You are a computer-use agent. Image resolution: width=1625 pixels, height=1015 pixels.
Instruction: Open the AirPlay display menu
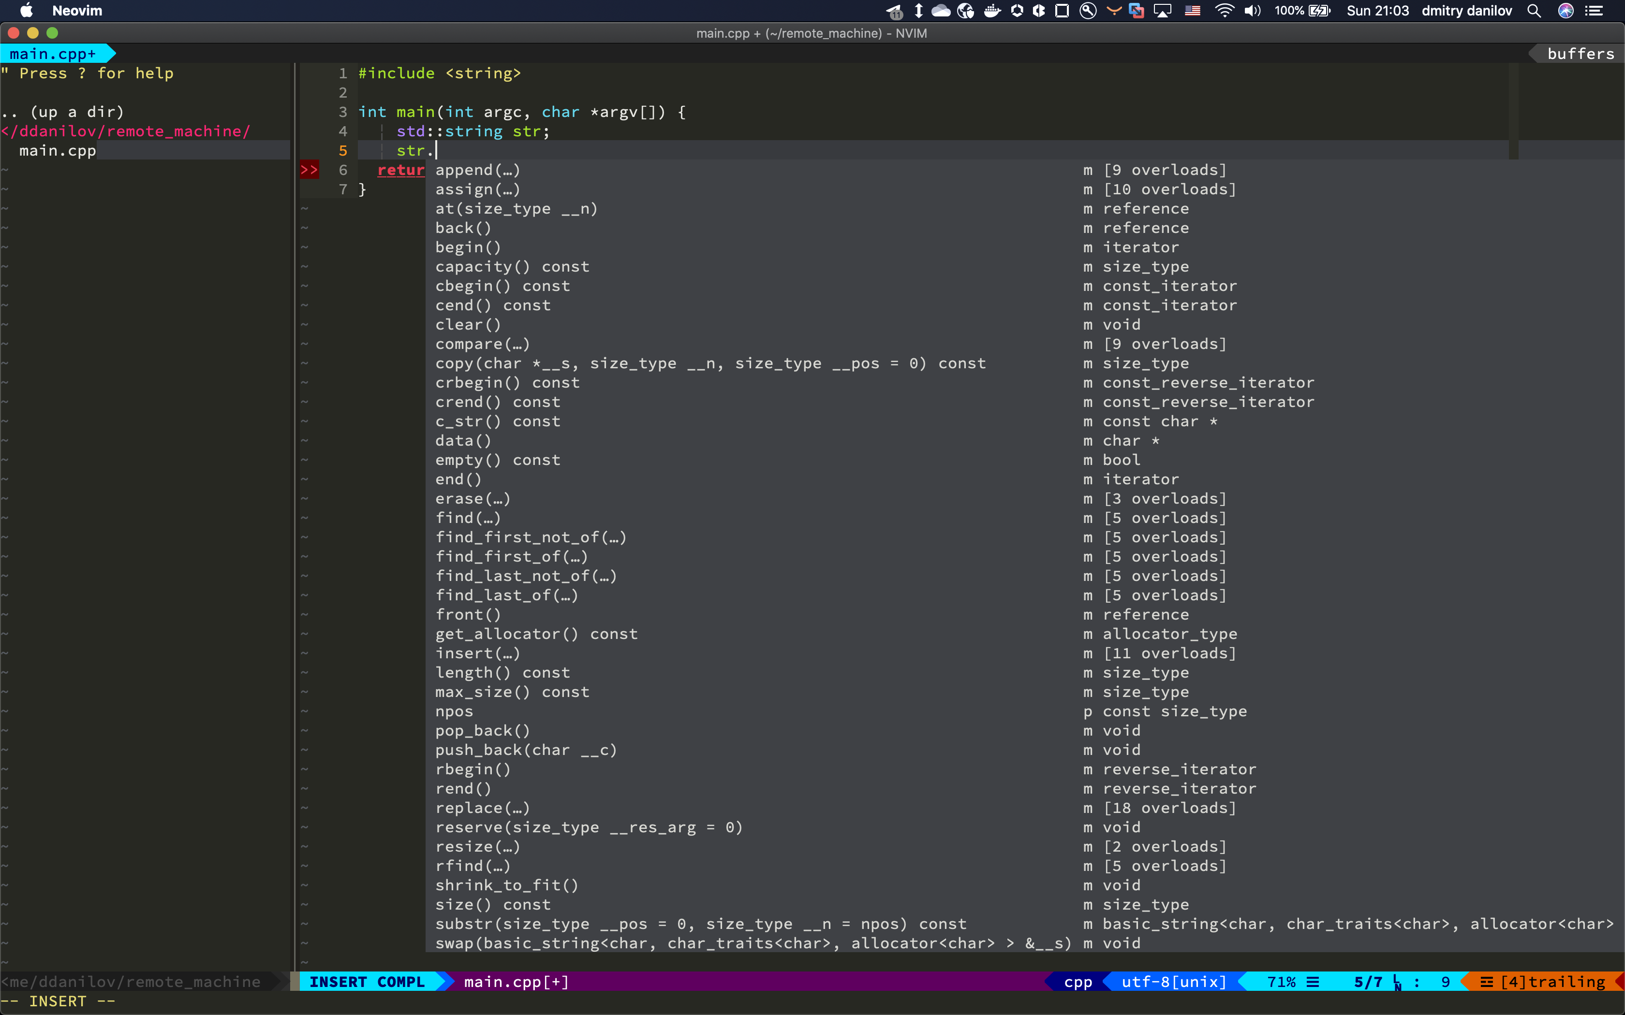pos(1163,10)
